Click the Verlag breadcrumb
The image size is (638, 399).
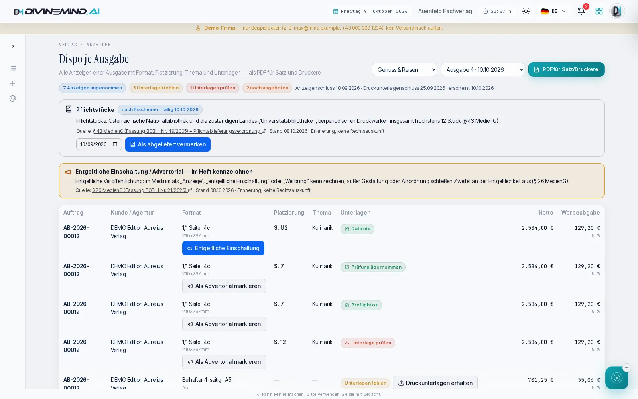(x=68, y=45)
